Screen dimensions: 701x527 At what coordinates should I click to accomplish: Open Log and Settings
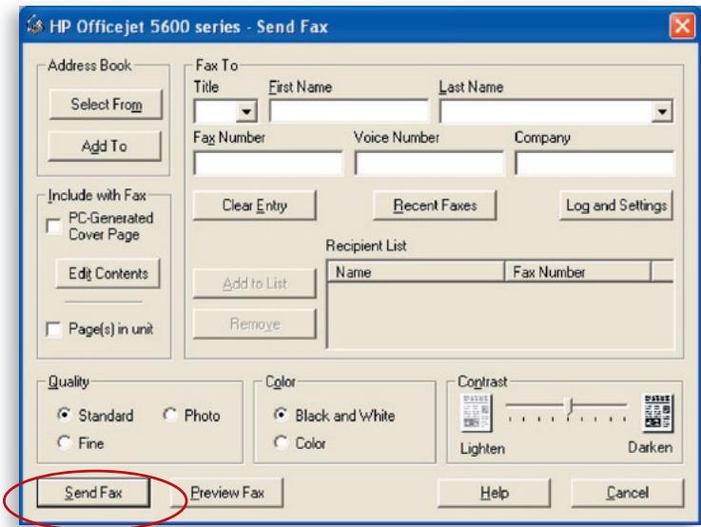coord(616,205)
